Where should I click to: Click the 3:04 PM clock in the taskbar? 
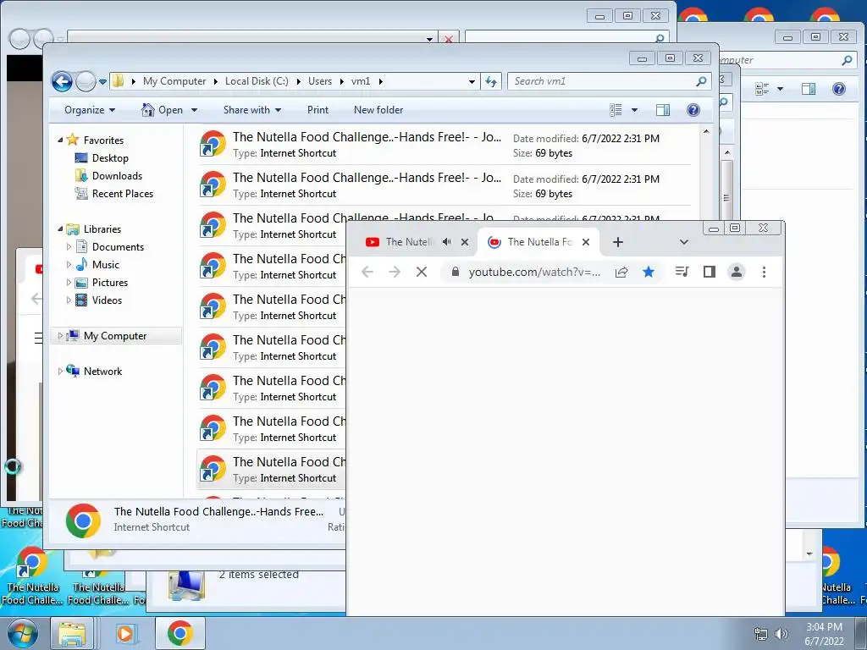(824, 627)
